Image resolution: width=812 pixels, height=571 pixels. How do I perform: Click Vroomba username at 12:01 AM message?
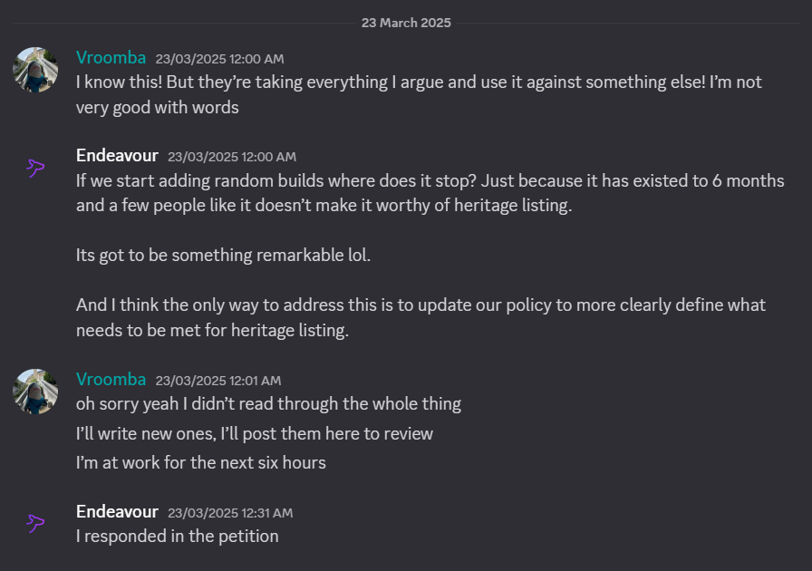click(x=111, y=379)
